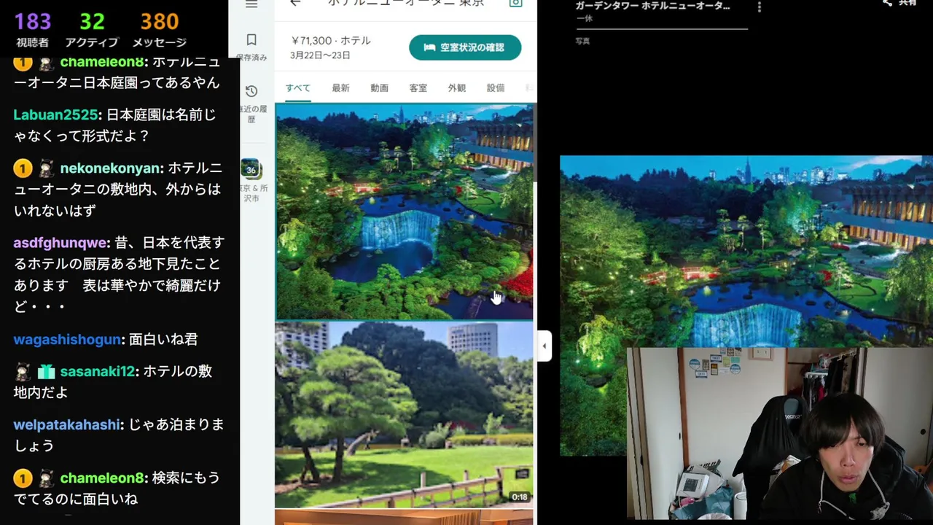Click chat username chameleon8 in first message
The width and height of the screenshot is (933, 525).
pos(101,62)
